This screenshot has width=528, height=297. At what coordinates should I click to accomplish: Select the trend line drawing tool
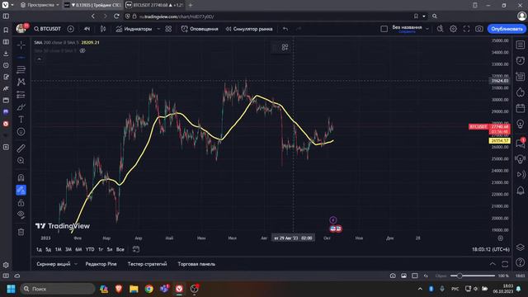[x=21, y=58]
